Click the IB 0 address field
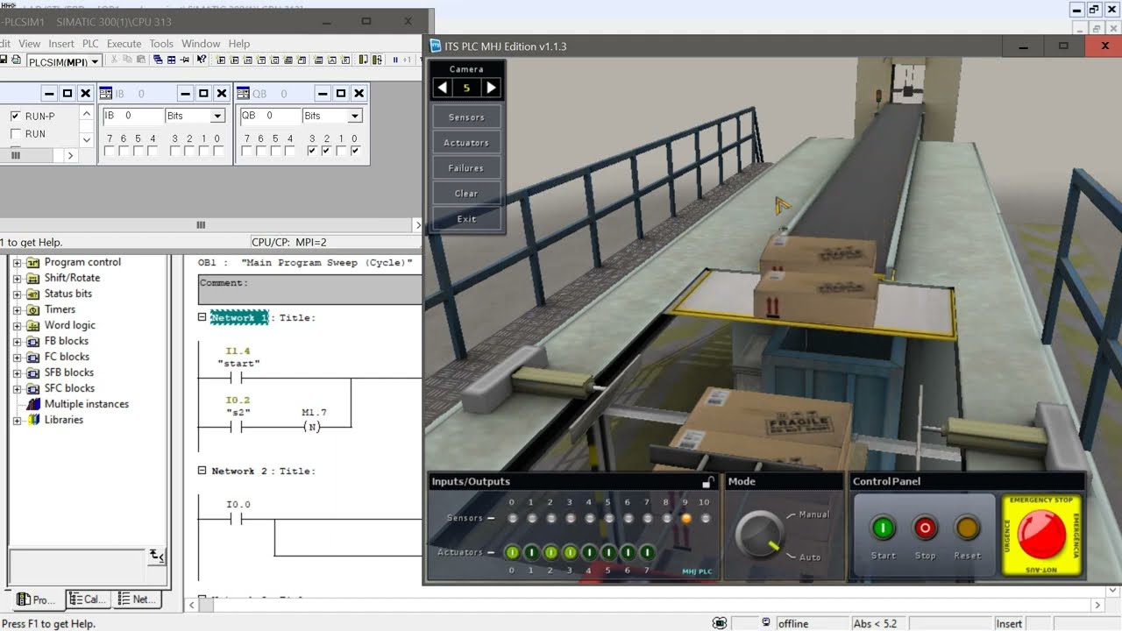 pyautogui.click(x=132, y=116)
